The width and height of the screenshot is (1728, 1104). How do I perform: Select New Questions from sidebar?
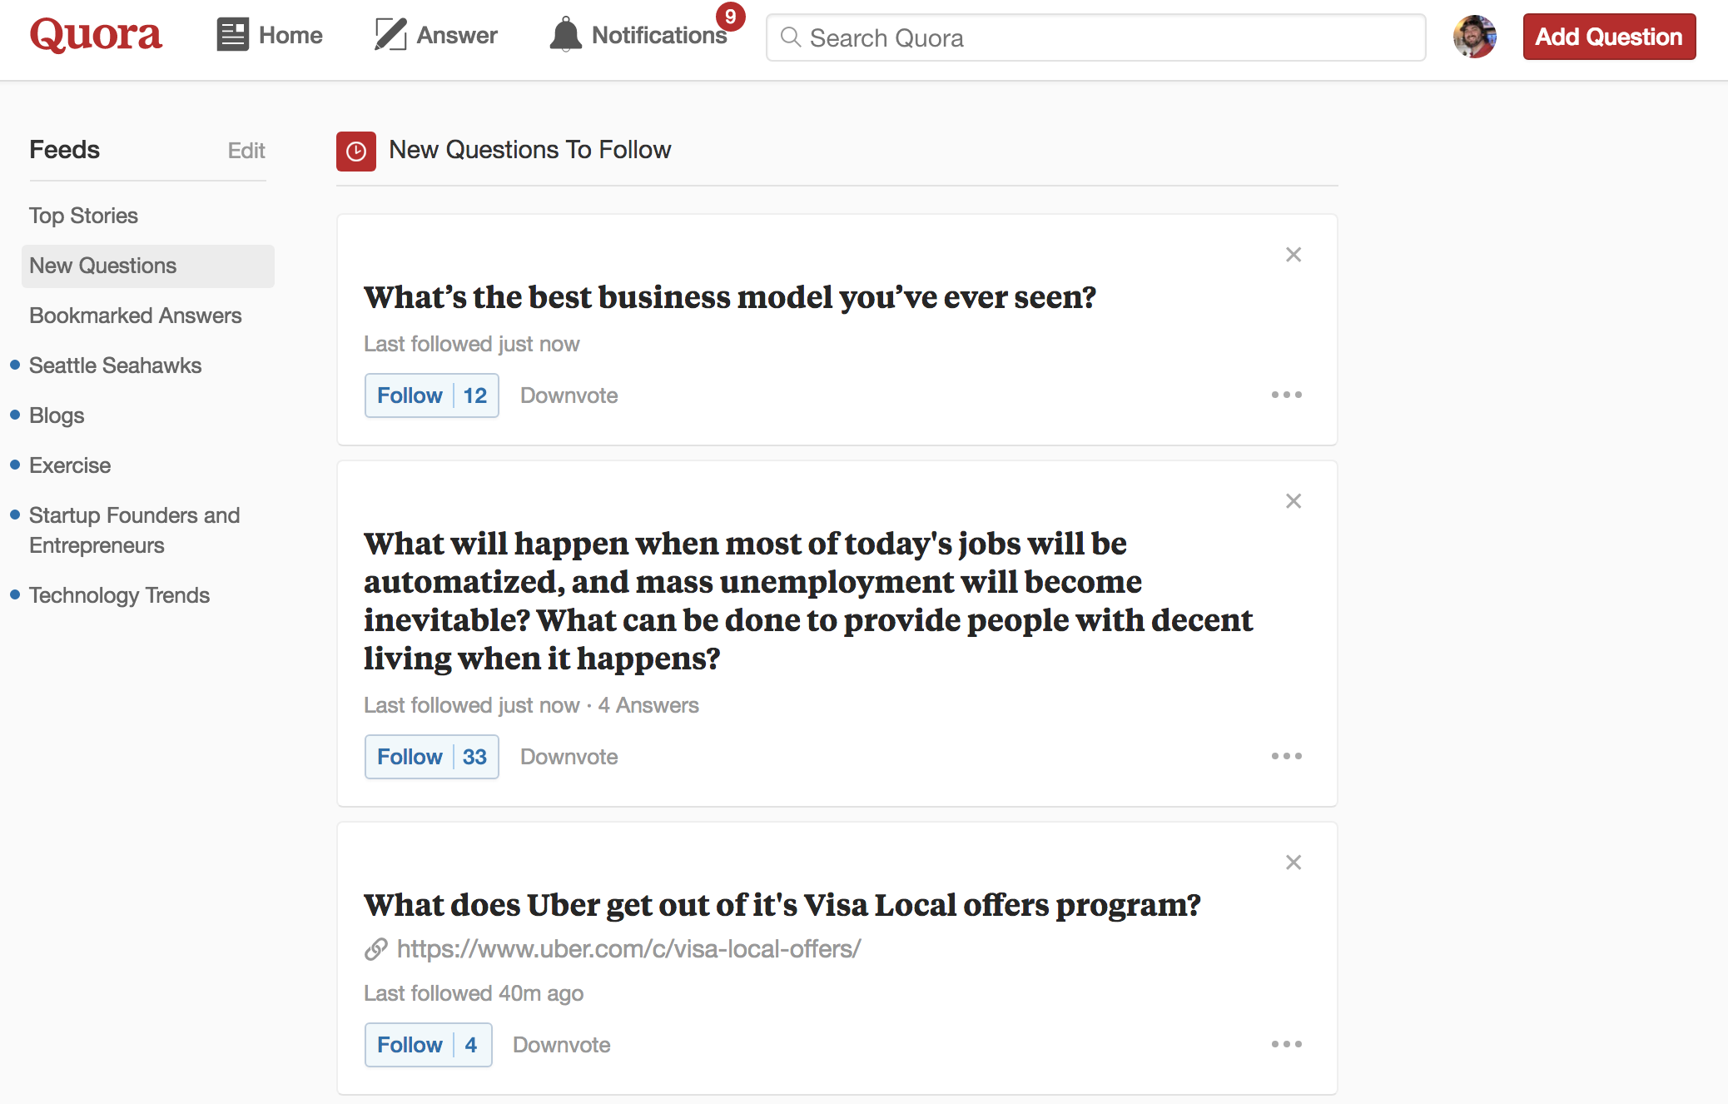tap(103, 266)
